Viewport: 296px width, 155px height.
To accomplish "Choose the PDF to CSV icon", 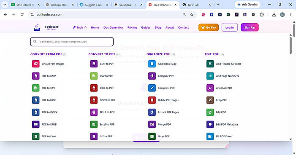I will pyautogui.click(x=35, y=88).
